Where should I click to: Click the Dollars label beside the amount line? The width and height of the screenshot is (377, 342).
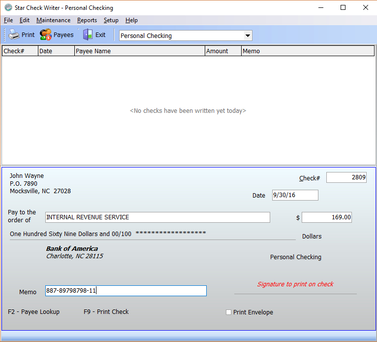click(312, 237)
